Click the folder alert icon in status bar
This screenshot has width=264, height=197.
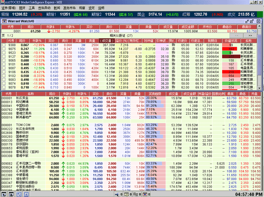tap(126, 195)
